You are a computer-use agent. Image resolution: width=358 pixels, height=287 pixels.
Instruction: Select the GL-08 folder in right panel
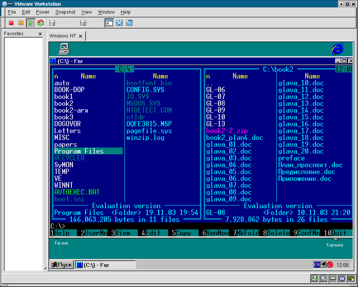tap(216, 104)
